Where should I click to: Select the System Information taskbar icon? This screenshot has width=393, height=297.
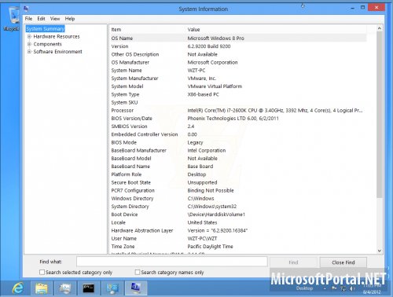tap(135, 288)
